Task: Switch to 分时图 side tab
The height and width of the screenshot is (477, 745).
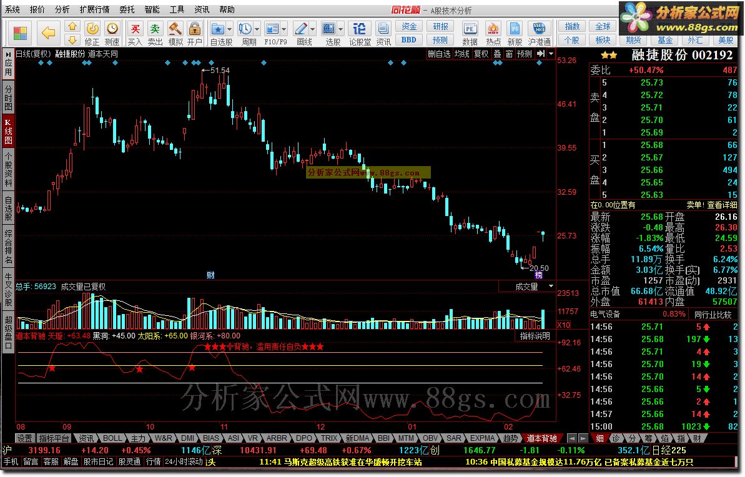Action: (9, 97)
